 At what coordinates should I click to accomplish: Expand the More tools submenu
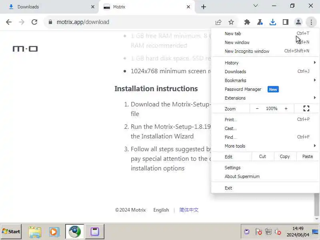265,146
